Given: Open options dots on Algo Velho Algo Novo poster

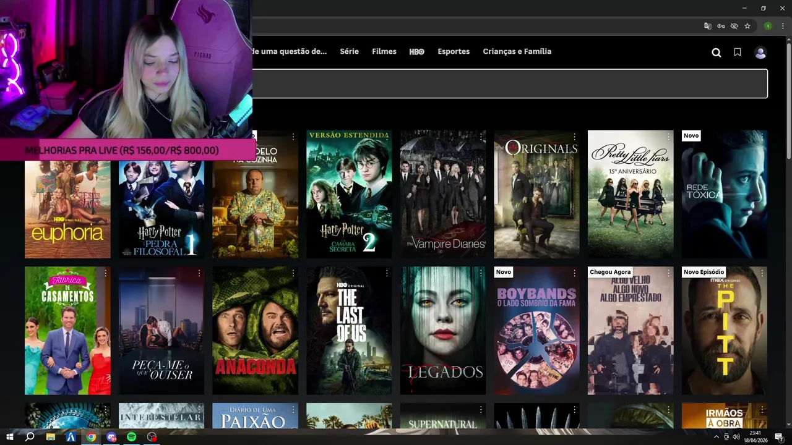Looking at the screenshot, I should 668,273.
